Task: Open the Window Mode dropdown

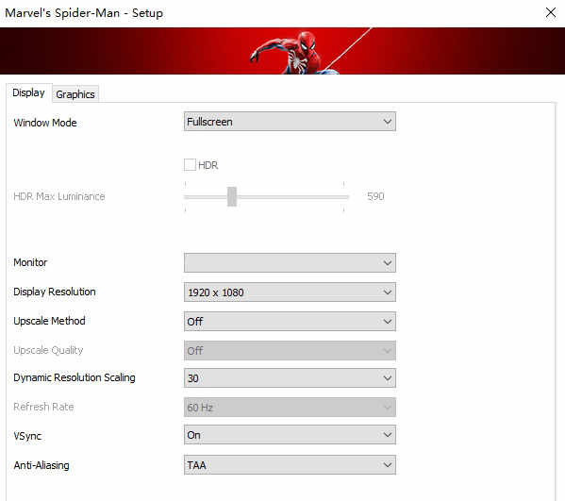Action: click(x=290, y=122)
